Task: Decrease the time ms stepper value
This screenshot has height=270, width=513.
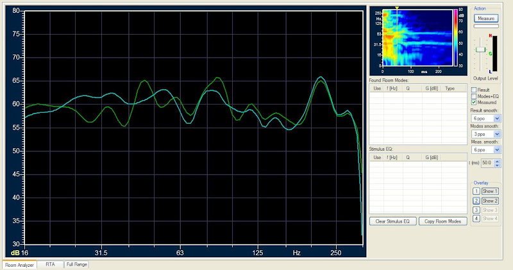Action: click(x=498, y=165)
